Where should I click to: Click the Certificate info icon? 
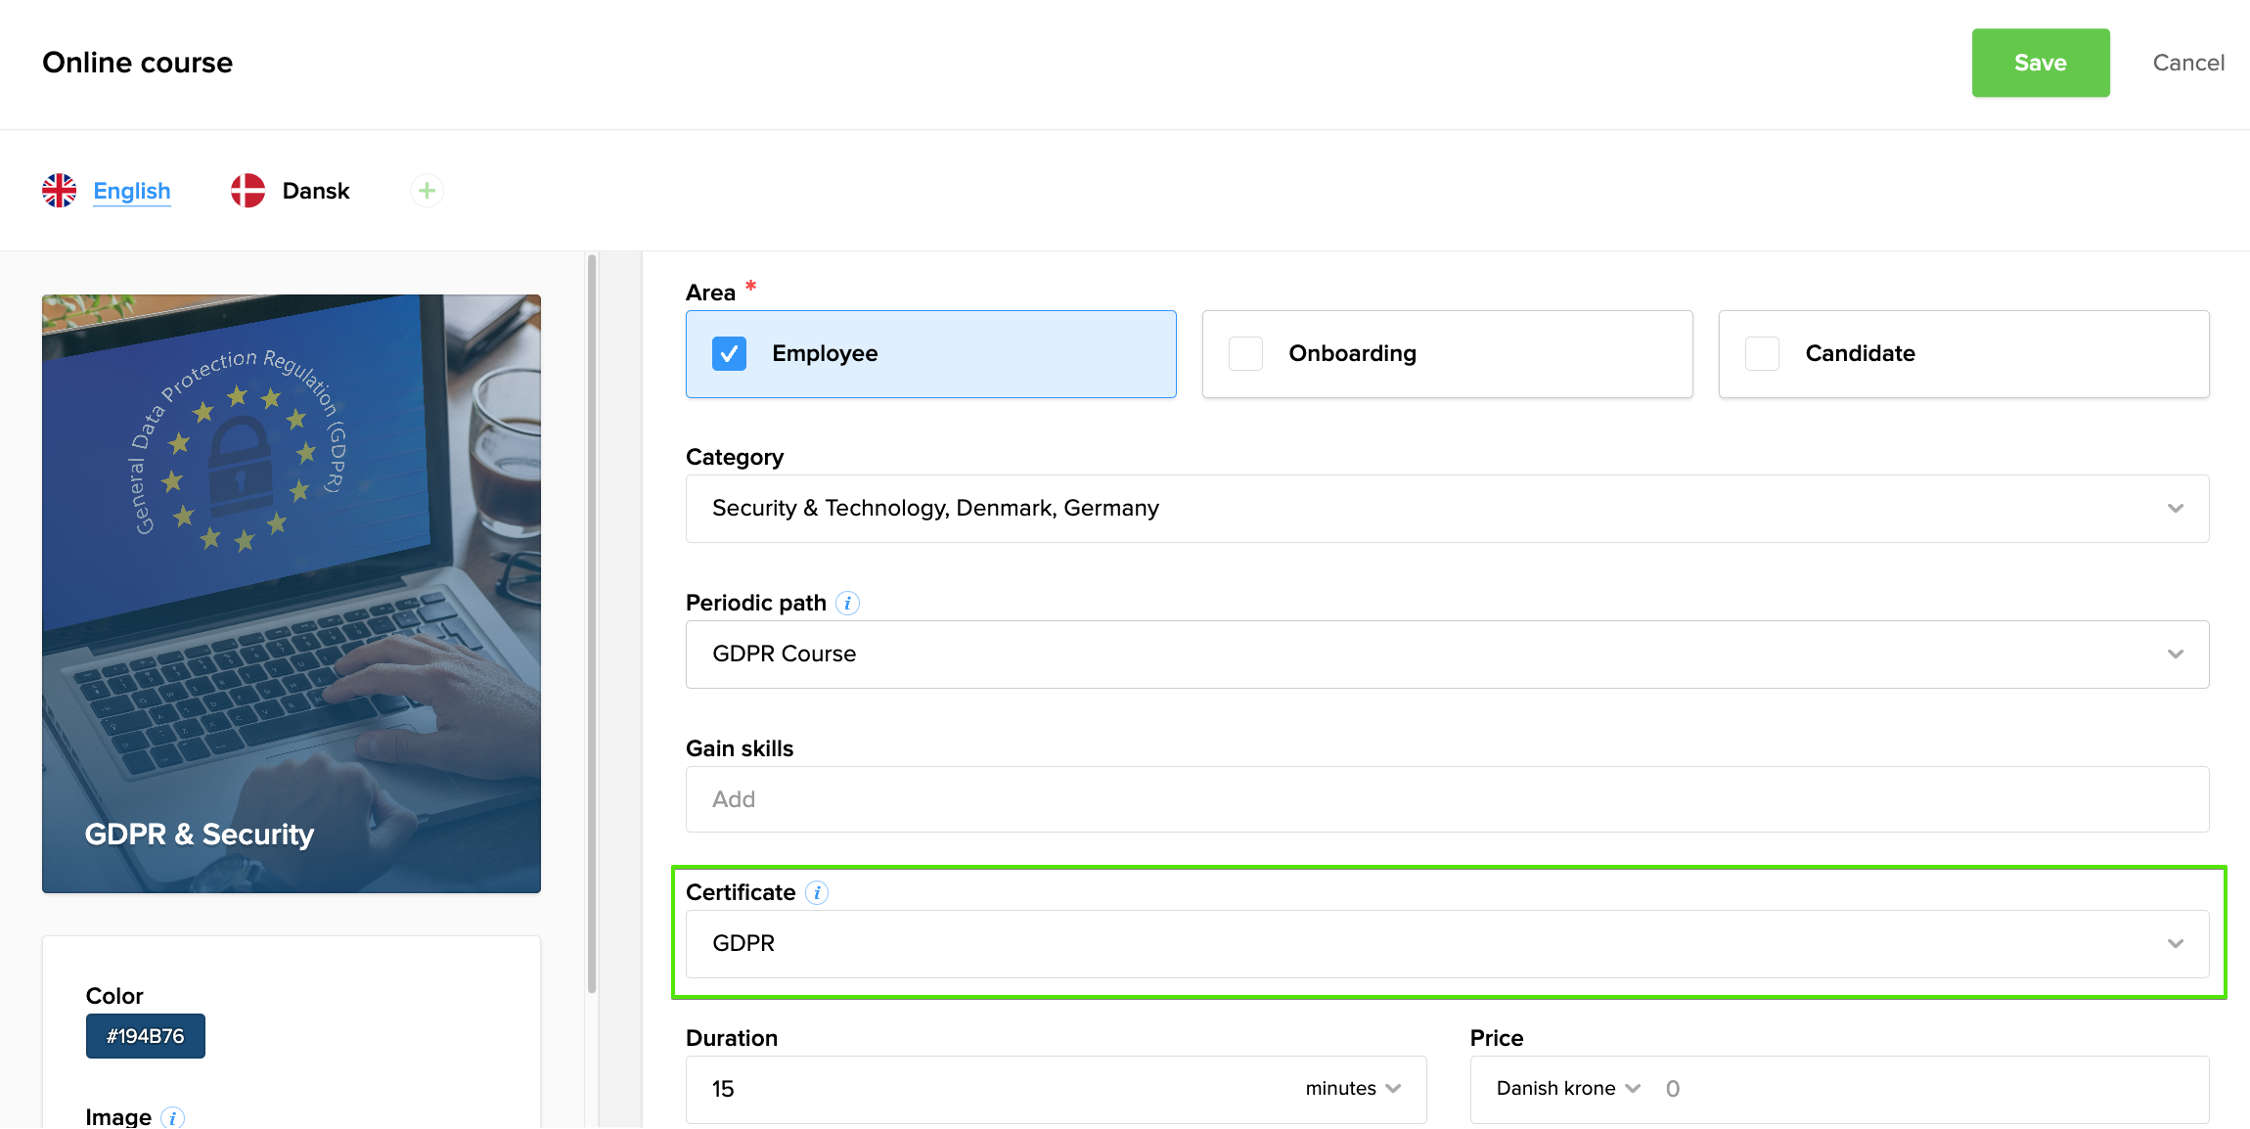[x=817, y=892]
